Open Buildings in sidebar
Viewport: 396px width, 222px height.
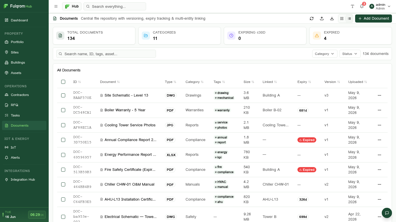coord(24,62)
